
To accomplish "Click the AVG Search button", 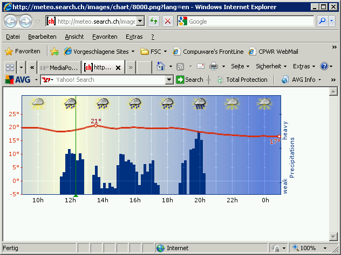I will pos(189,80).
